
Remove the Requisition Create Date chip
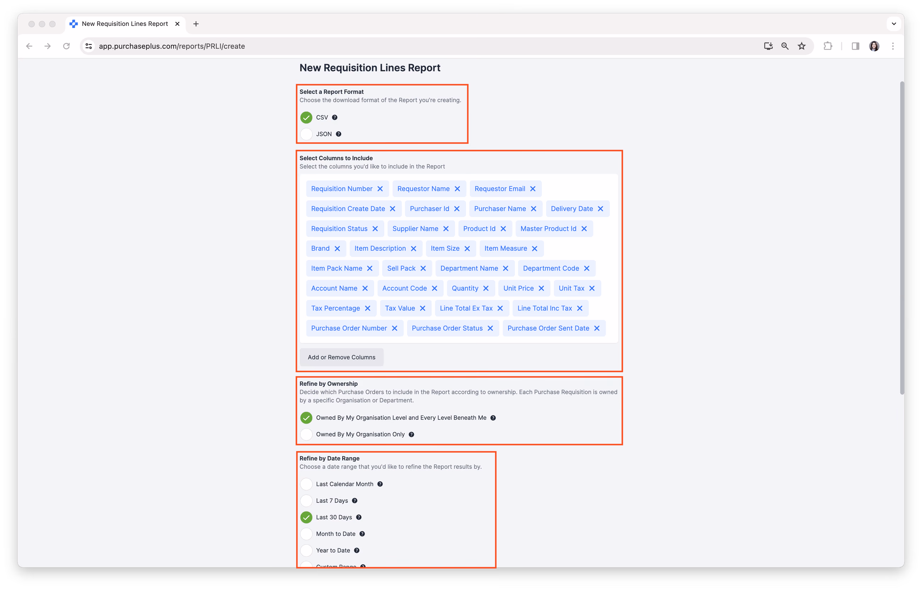[x=393, y=209]
